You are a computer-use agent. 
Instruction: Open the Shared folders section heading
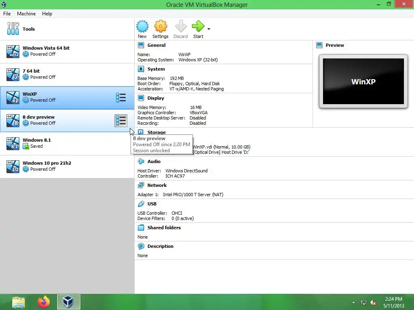pos(164,228)
